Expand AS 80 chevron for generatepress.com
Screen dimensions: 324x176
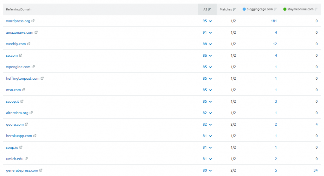coord(210,171)
